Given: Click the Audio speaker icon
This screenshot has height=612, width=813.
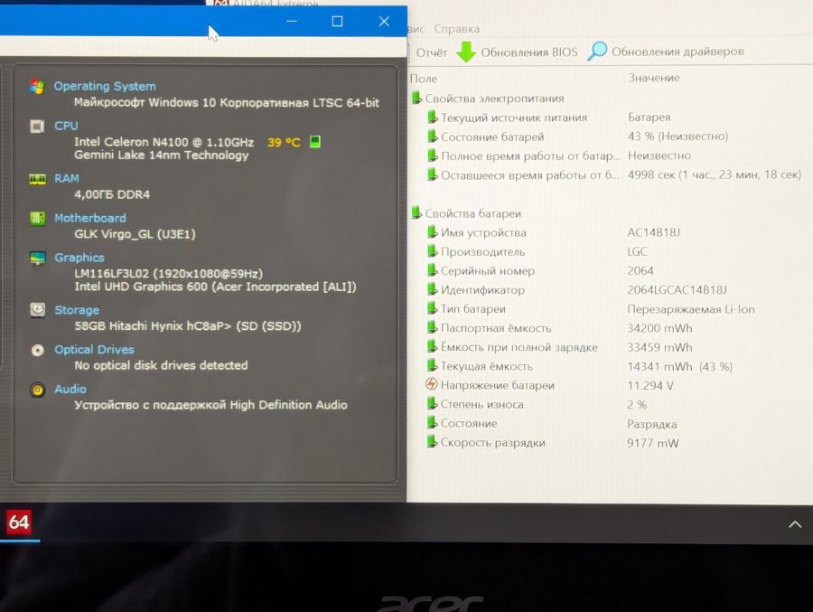Looking at the screenshot, I should 37,390.
